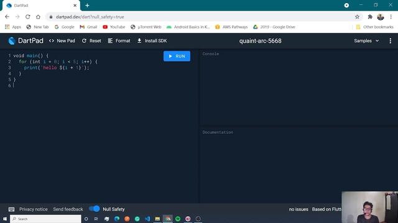Open the Google bookmark
Screen dimensions: 398x223
point(64,27)
